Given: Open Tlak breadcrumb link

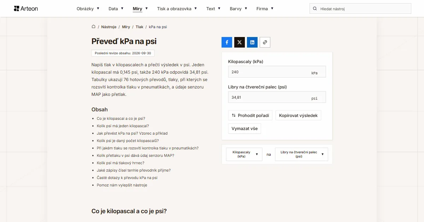Looking at the screenshot, I should tap(140, 27).
